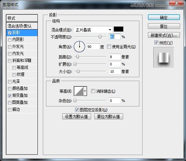Viewport: 186px width, 161px height.
Task: Open the black shadow color swatch
Action: click(x=118, y=29)
